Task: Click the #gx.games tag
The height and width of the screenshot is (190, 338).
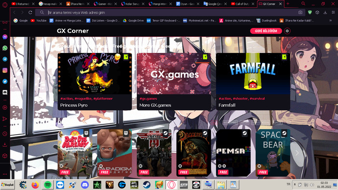Action: pos(148,98)
